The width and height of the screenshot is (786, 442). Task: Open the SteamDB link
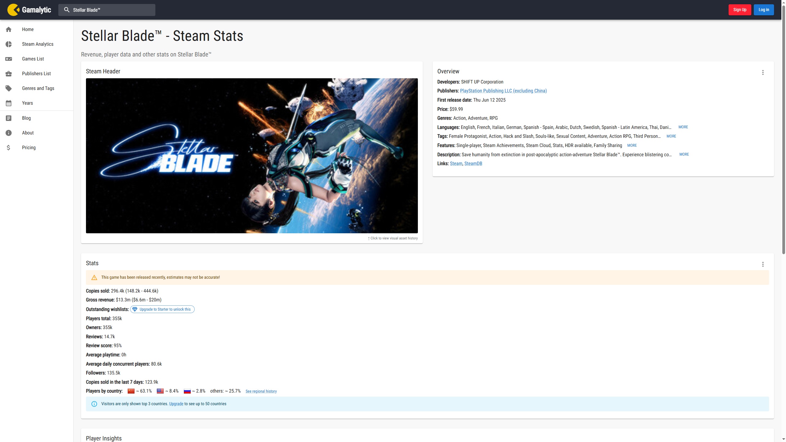click(473, 164)
